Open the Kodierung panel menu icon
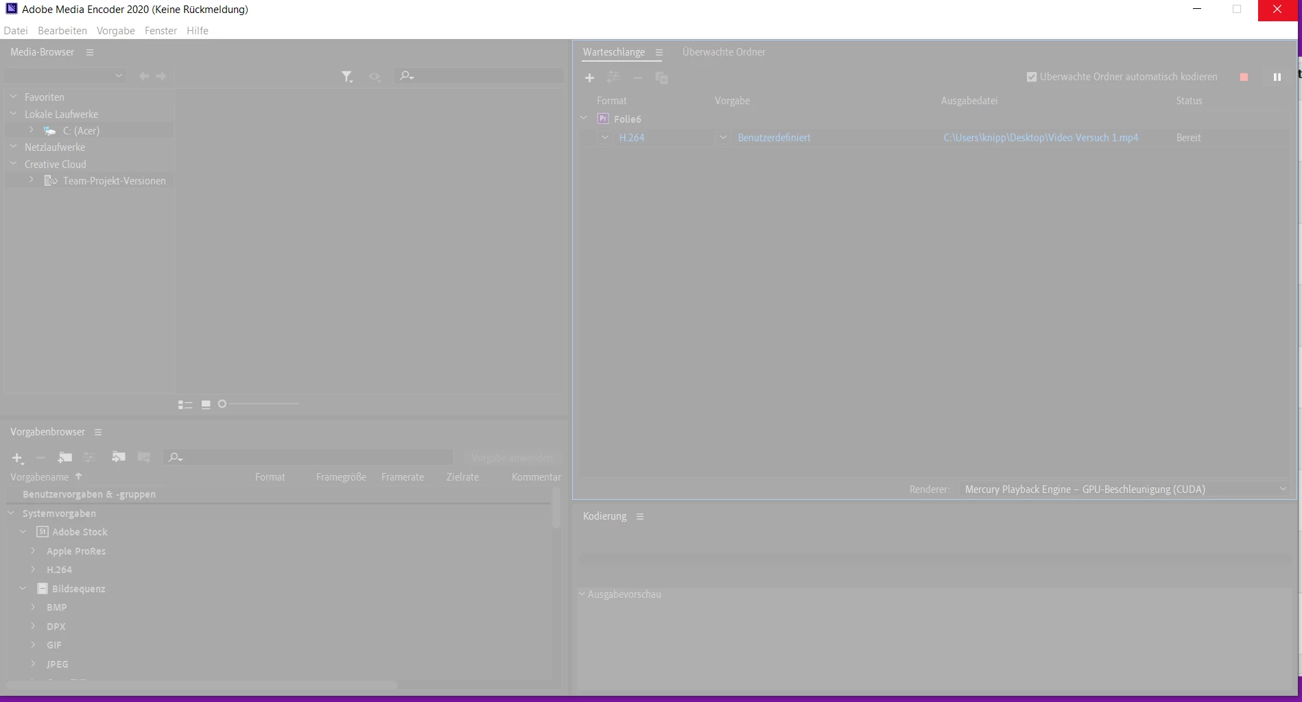Screen dimensions: 1302x702 [x=640, y=516]
